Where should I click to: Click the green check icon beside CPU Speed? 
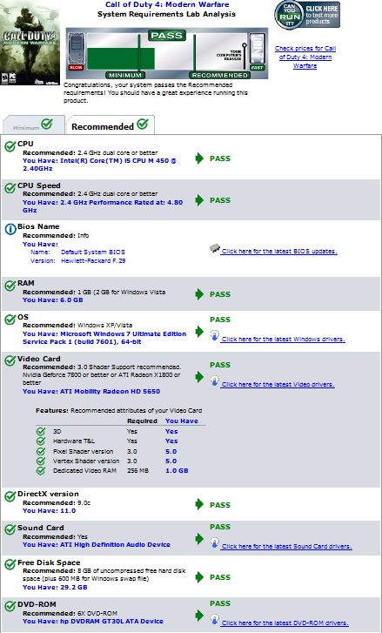tap(10, 188)
